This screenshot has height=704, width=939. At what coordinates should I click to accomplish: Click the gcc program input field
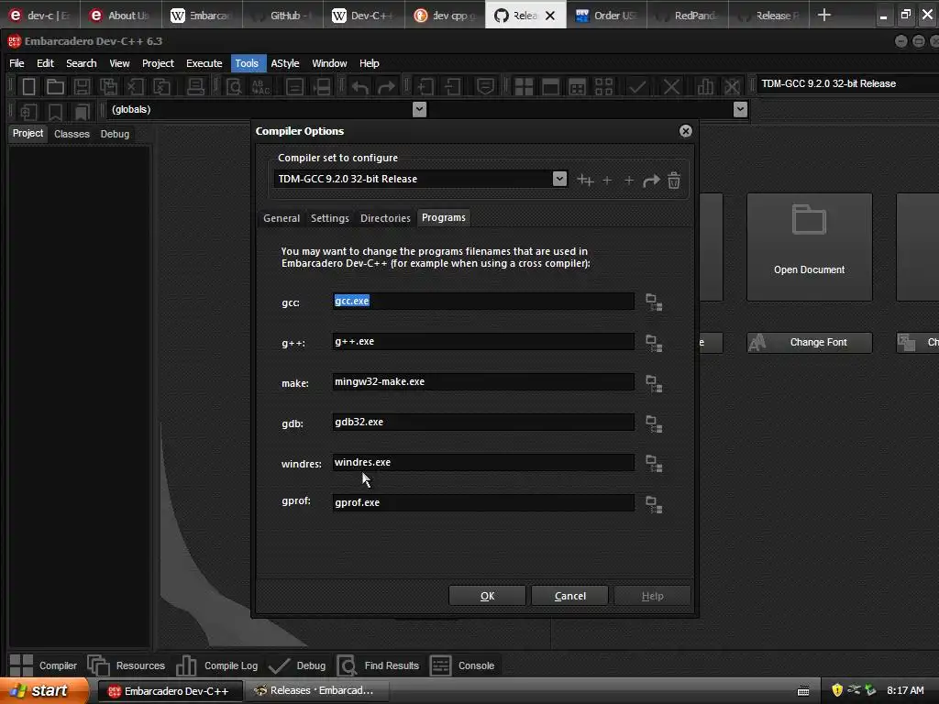pyautogui.click(x=482, y=301)
